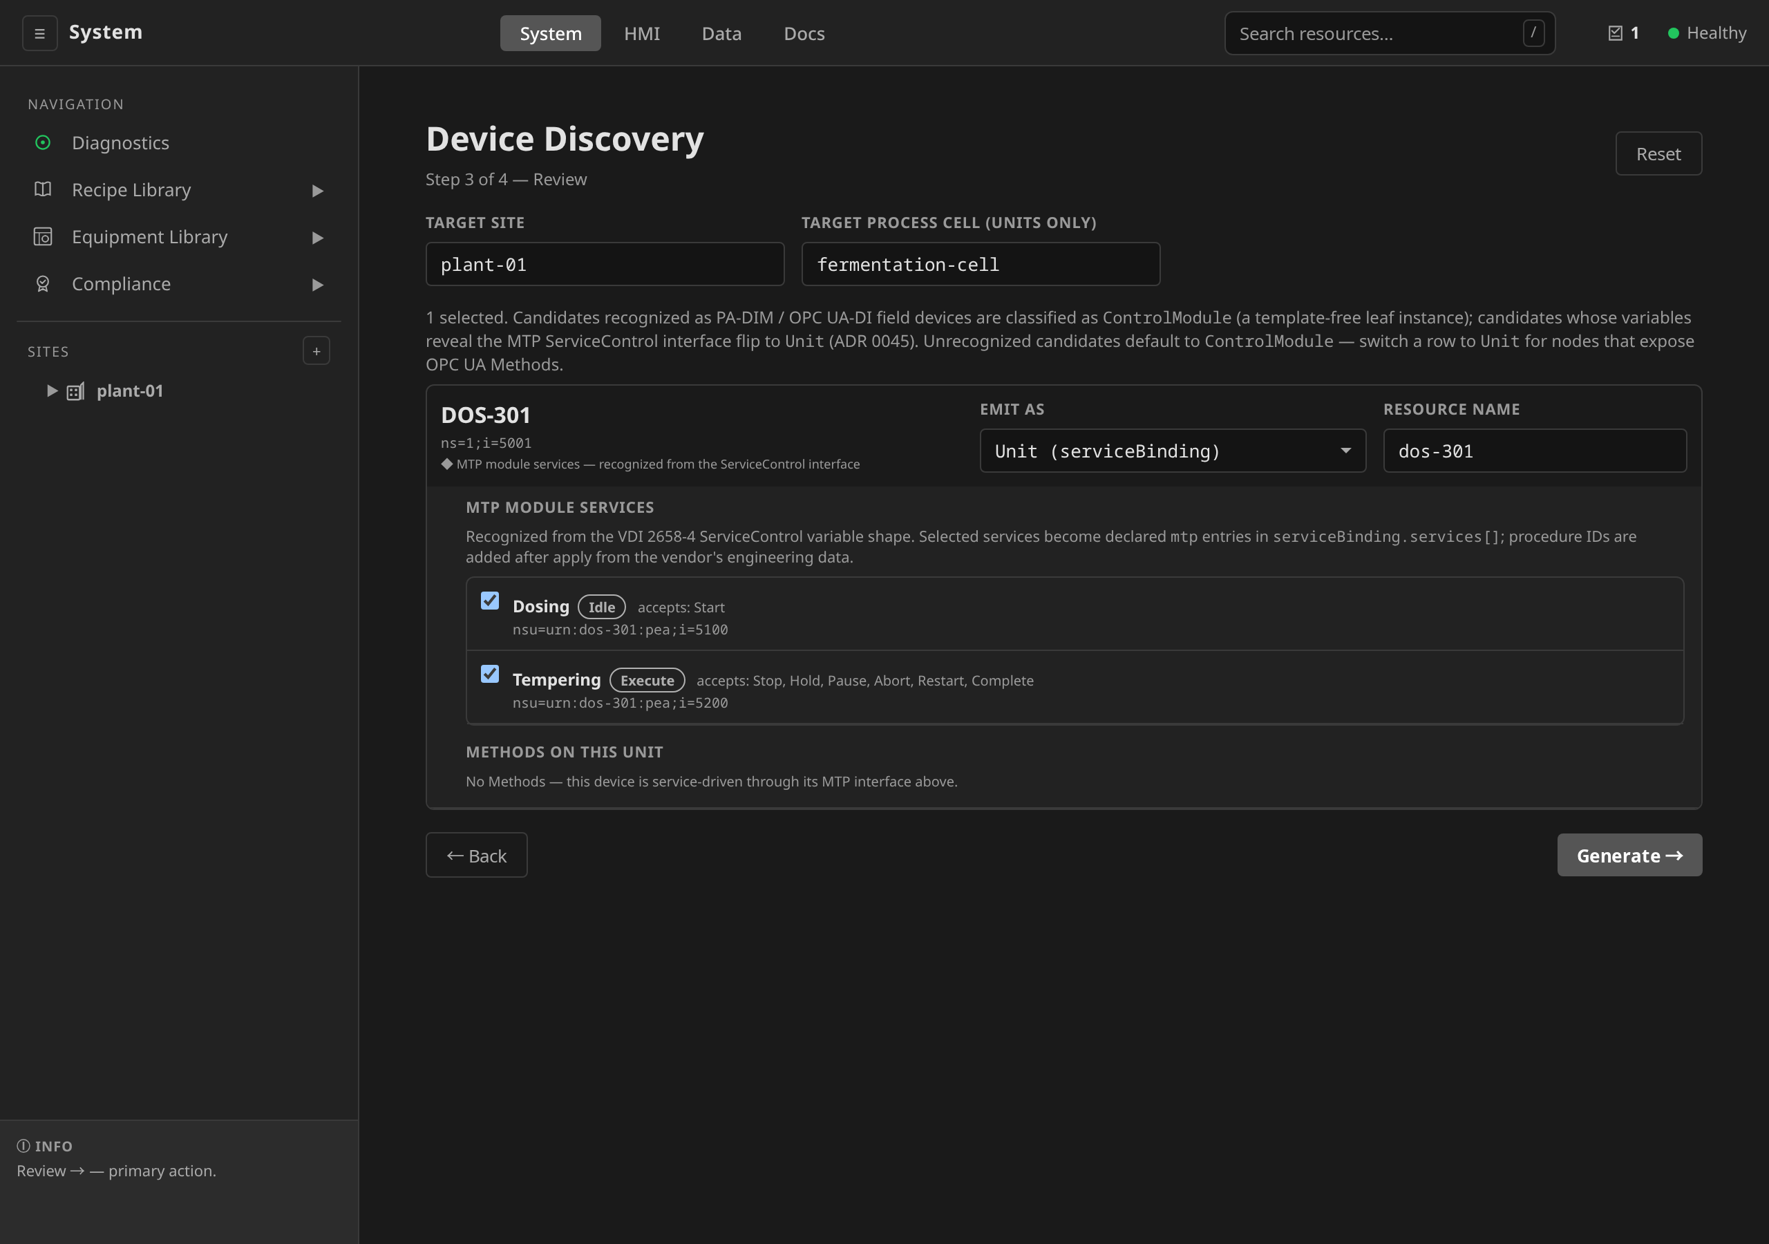The image size is (1769, 1244).
Task: Click the Reset button
Action: coord(1658,153)
